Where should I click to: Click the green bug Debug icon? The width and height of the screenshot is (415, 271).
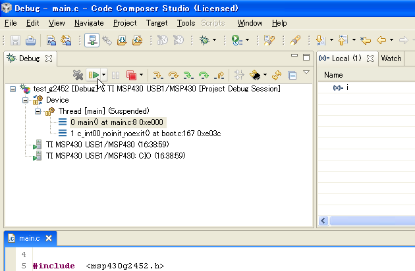pyautogui.click(x=204, y=40)
